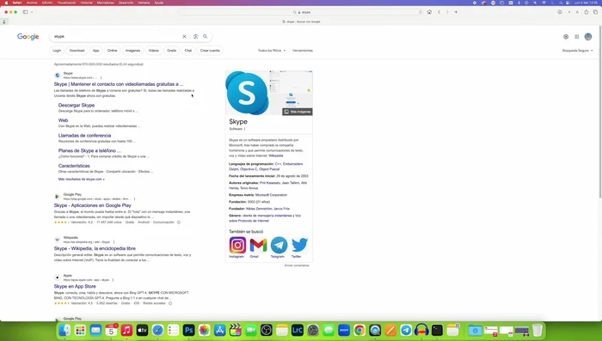
Task: Open Final Cut Pro in Dock
Action: (235, 330)
